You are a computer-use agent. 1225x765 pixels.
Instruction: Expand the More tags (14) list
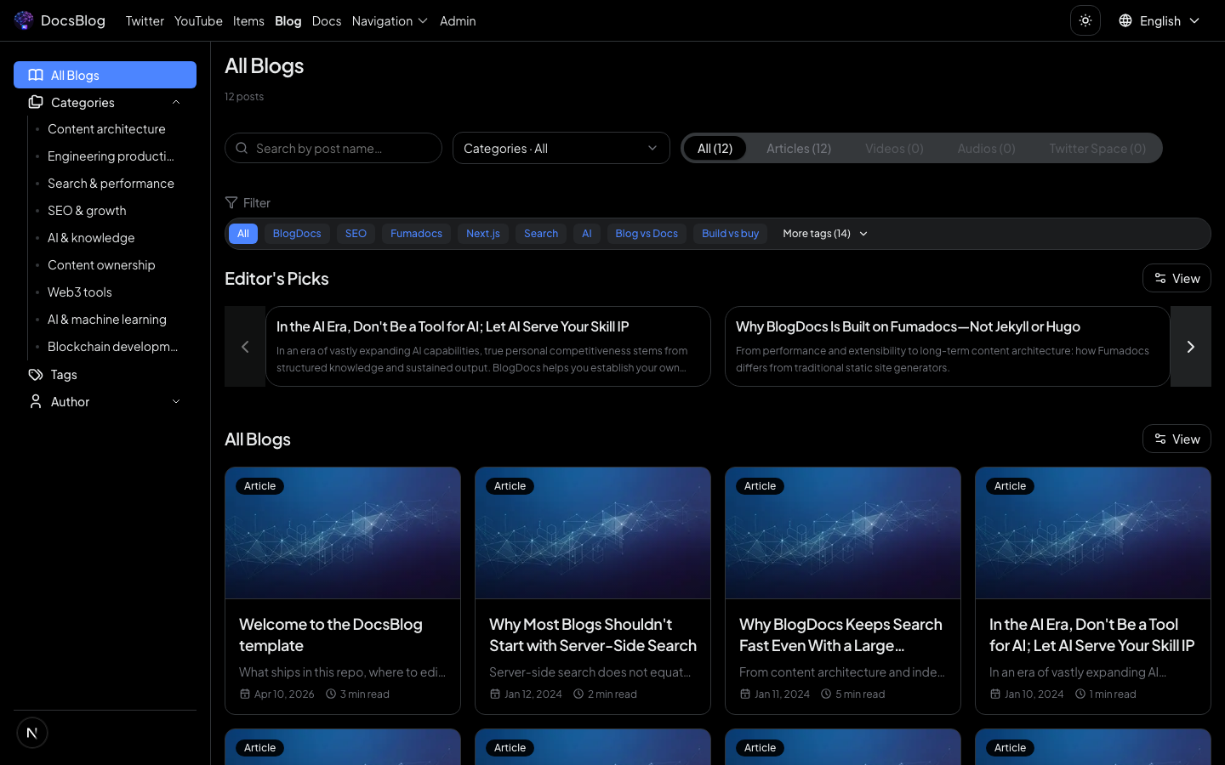tap(824, 234)
